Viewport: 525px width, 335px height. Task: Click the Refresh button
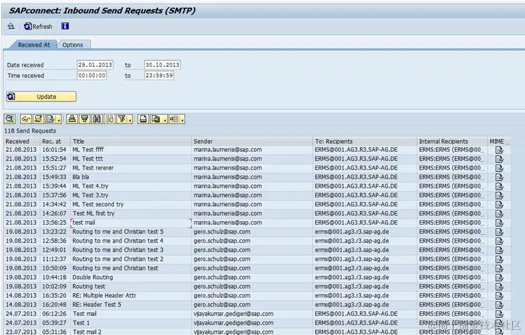pos(38,26)
